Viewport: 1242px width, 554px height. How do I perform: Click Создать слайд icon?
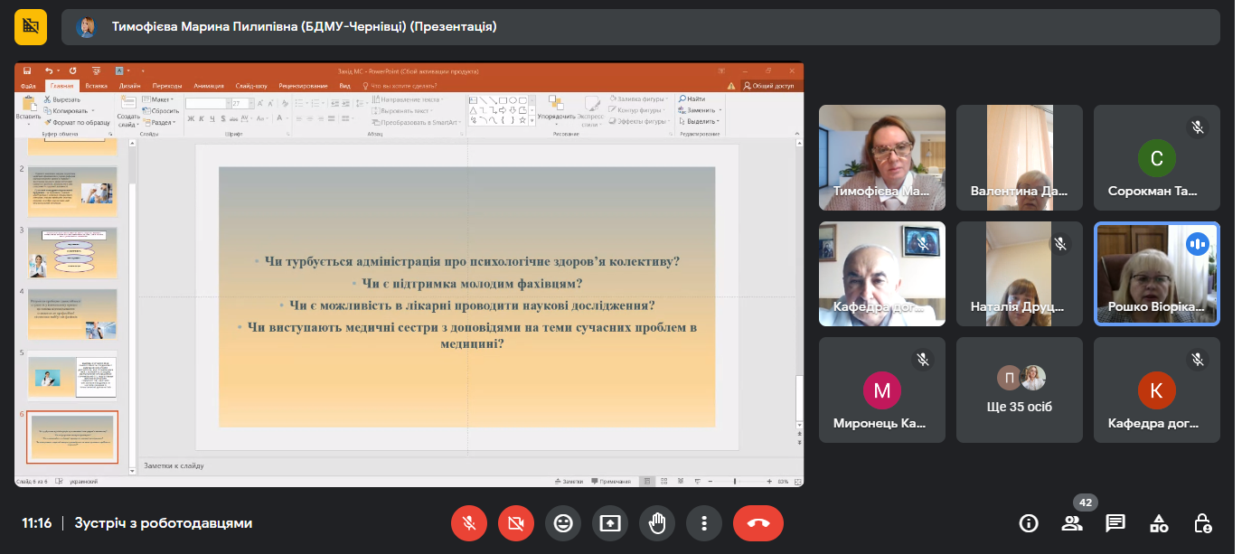[x=128, y=102]
